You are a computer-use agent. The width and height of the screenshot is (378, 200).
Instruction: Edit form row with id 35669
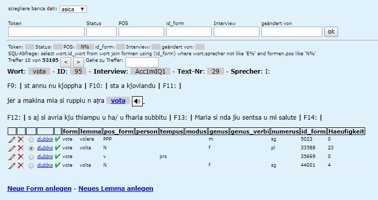point(12,157)
